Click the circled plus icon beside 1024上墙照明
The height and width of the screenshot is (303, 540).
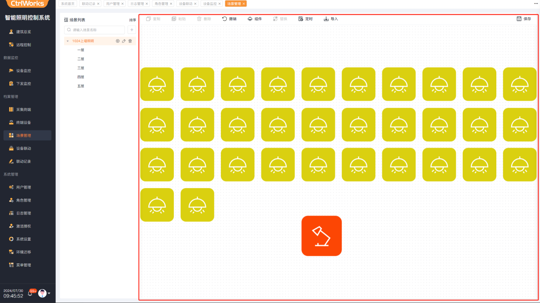pyautogui.click(x=118, y=41)
